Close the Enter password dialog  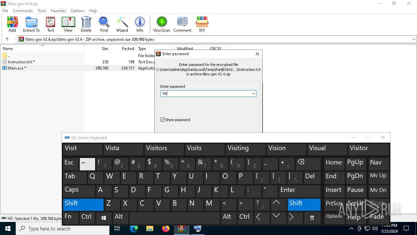(x=257, y=54)
